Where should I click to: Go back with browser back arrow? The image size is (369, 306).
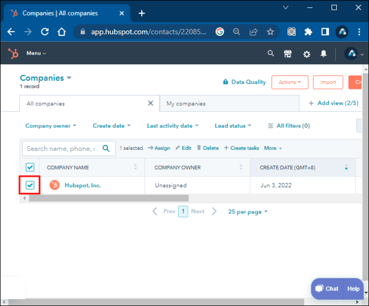[x=11, y=32]
